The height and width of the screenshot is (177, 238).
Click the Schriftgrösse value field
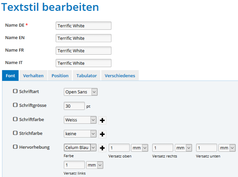tap(74, 106)
